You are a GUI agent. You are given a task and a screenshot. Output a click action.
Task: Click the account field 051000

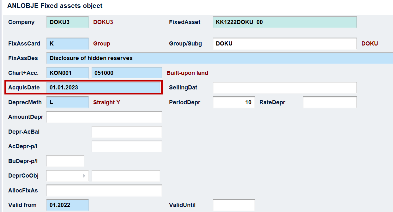tap(127, 73)
